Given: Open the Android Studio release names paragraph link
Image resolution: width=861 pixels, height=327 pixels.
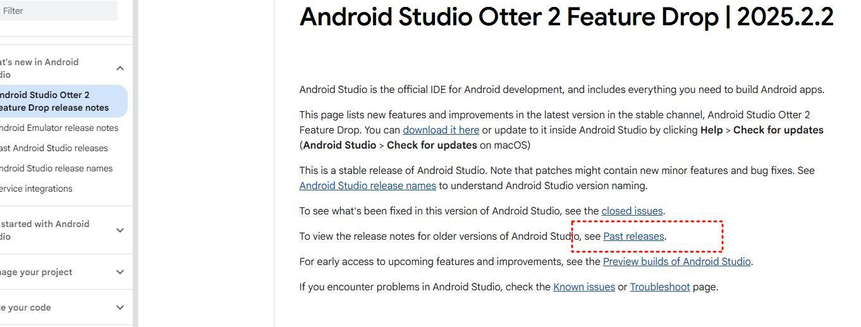Looking at the screenshot, I should pyautogui.click(x=367, y=185).
